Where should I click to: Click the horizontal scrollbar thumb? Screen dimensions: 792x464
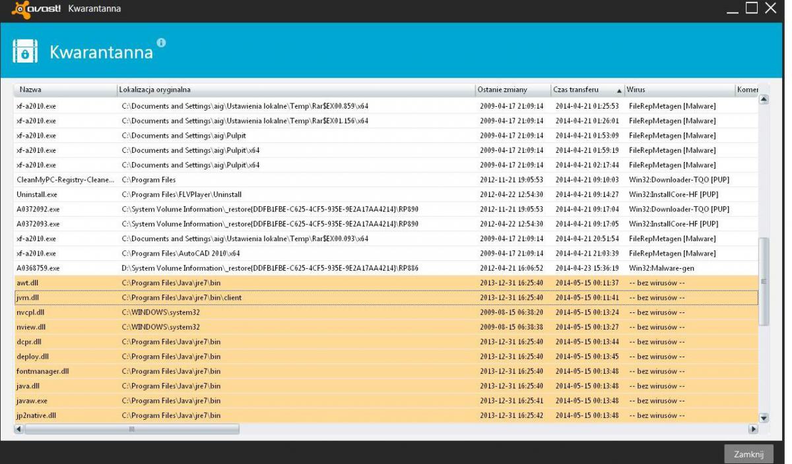point(132,429)
